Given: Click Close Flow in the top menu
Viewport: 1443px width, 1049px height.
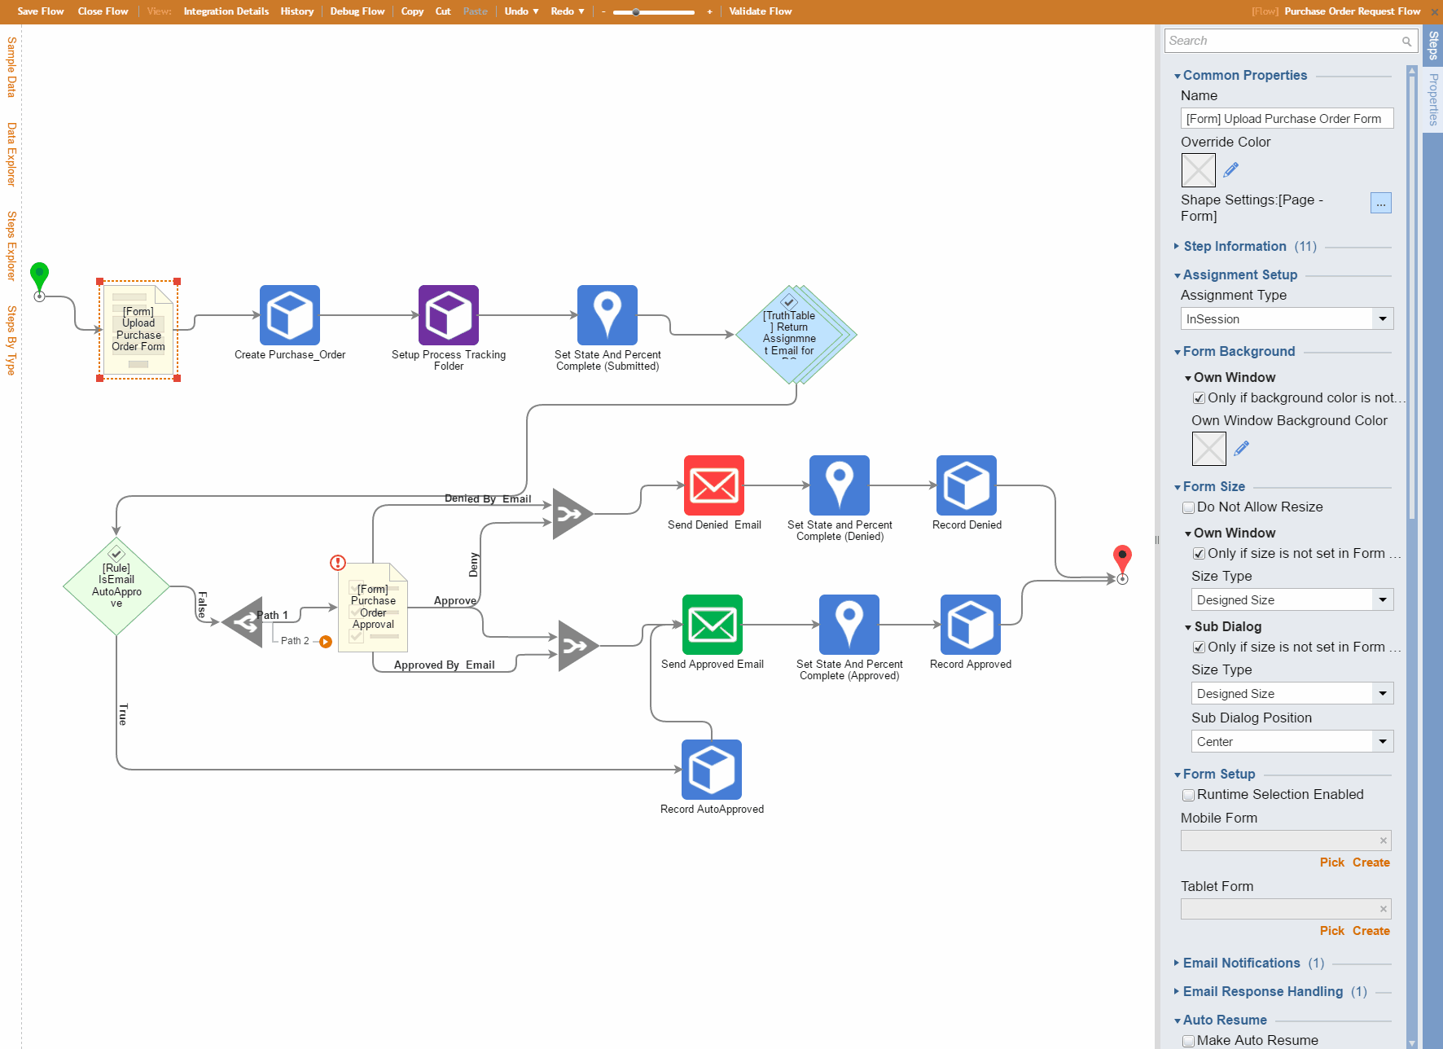Looking at the screenshot, I should point(103,11).
